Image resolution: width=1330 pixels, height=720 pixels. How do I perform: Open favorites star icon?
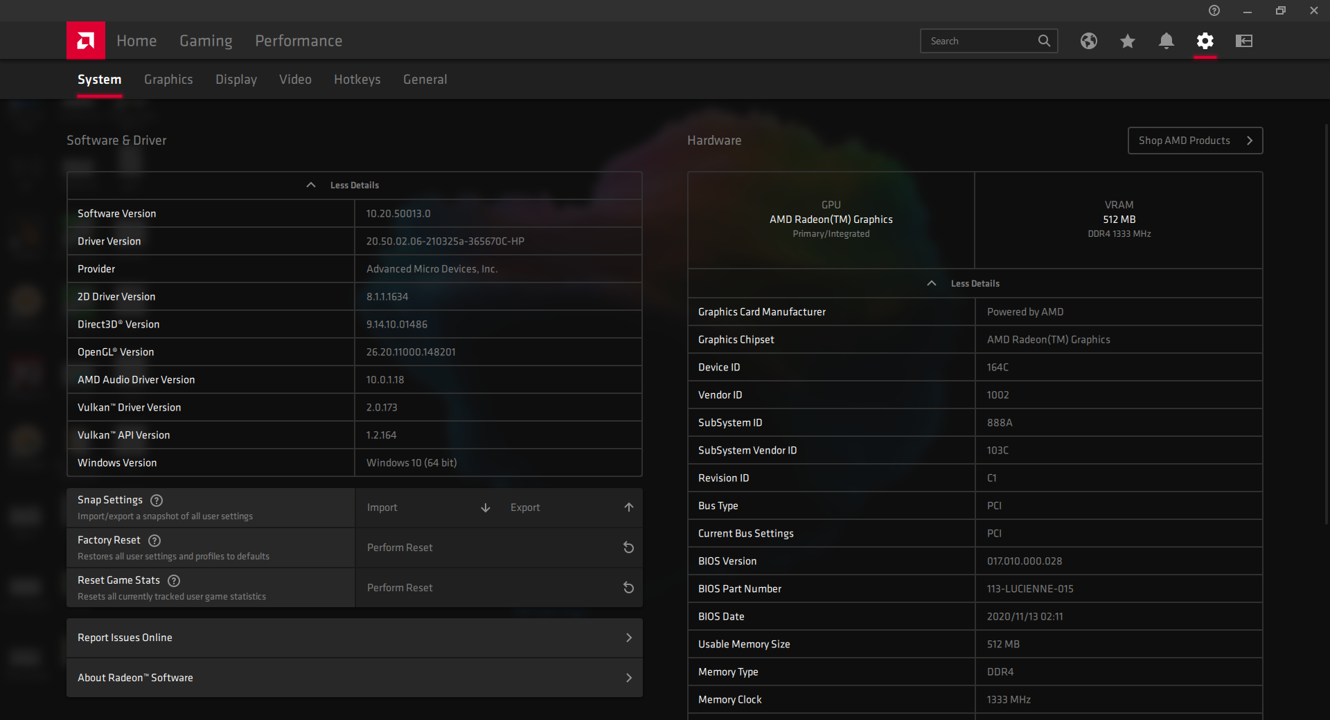1128,41
